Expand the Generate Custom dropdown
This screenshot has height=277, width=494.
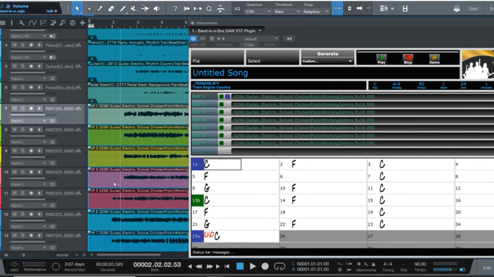(x=327, y=61)
